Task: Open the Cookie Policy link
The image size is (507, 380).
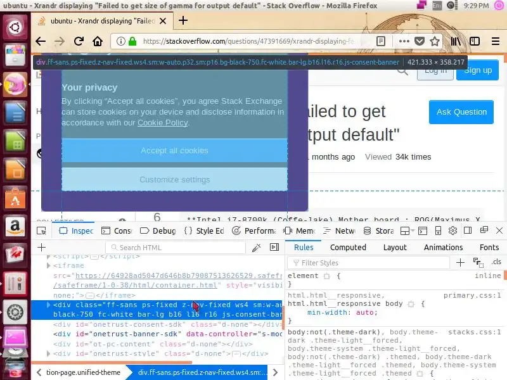Action: click(x=163, y=123)
